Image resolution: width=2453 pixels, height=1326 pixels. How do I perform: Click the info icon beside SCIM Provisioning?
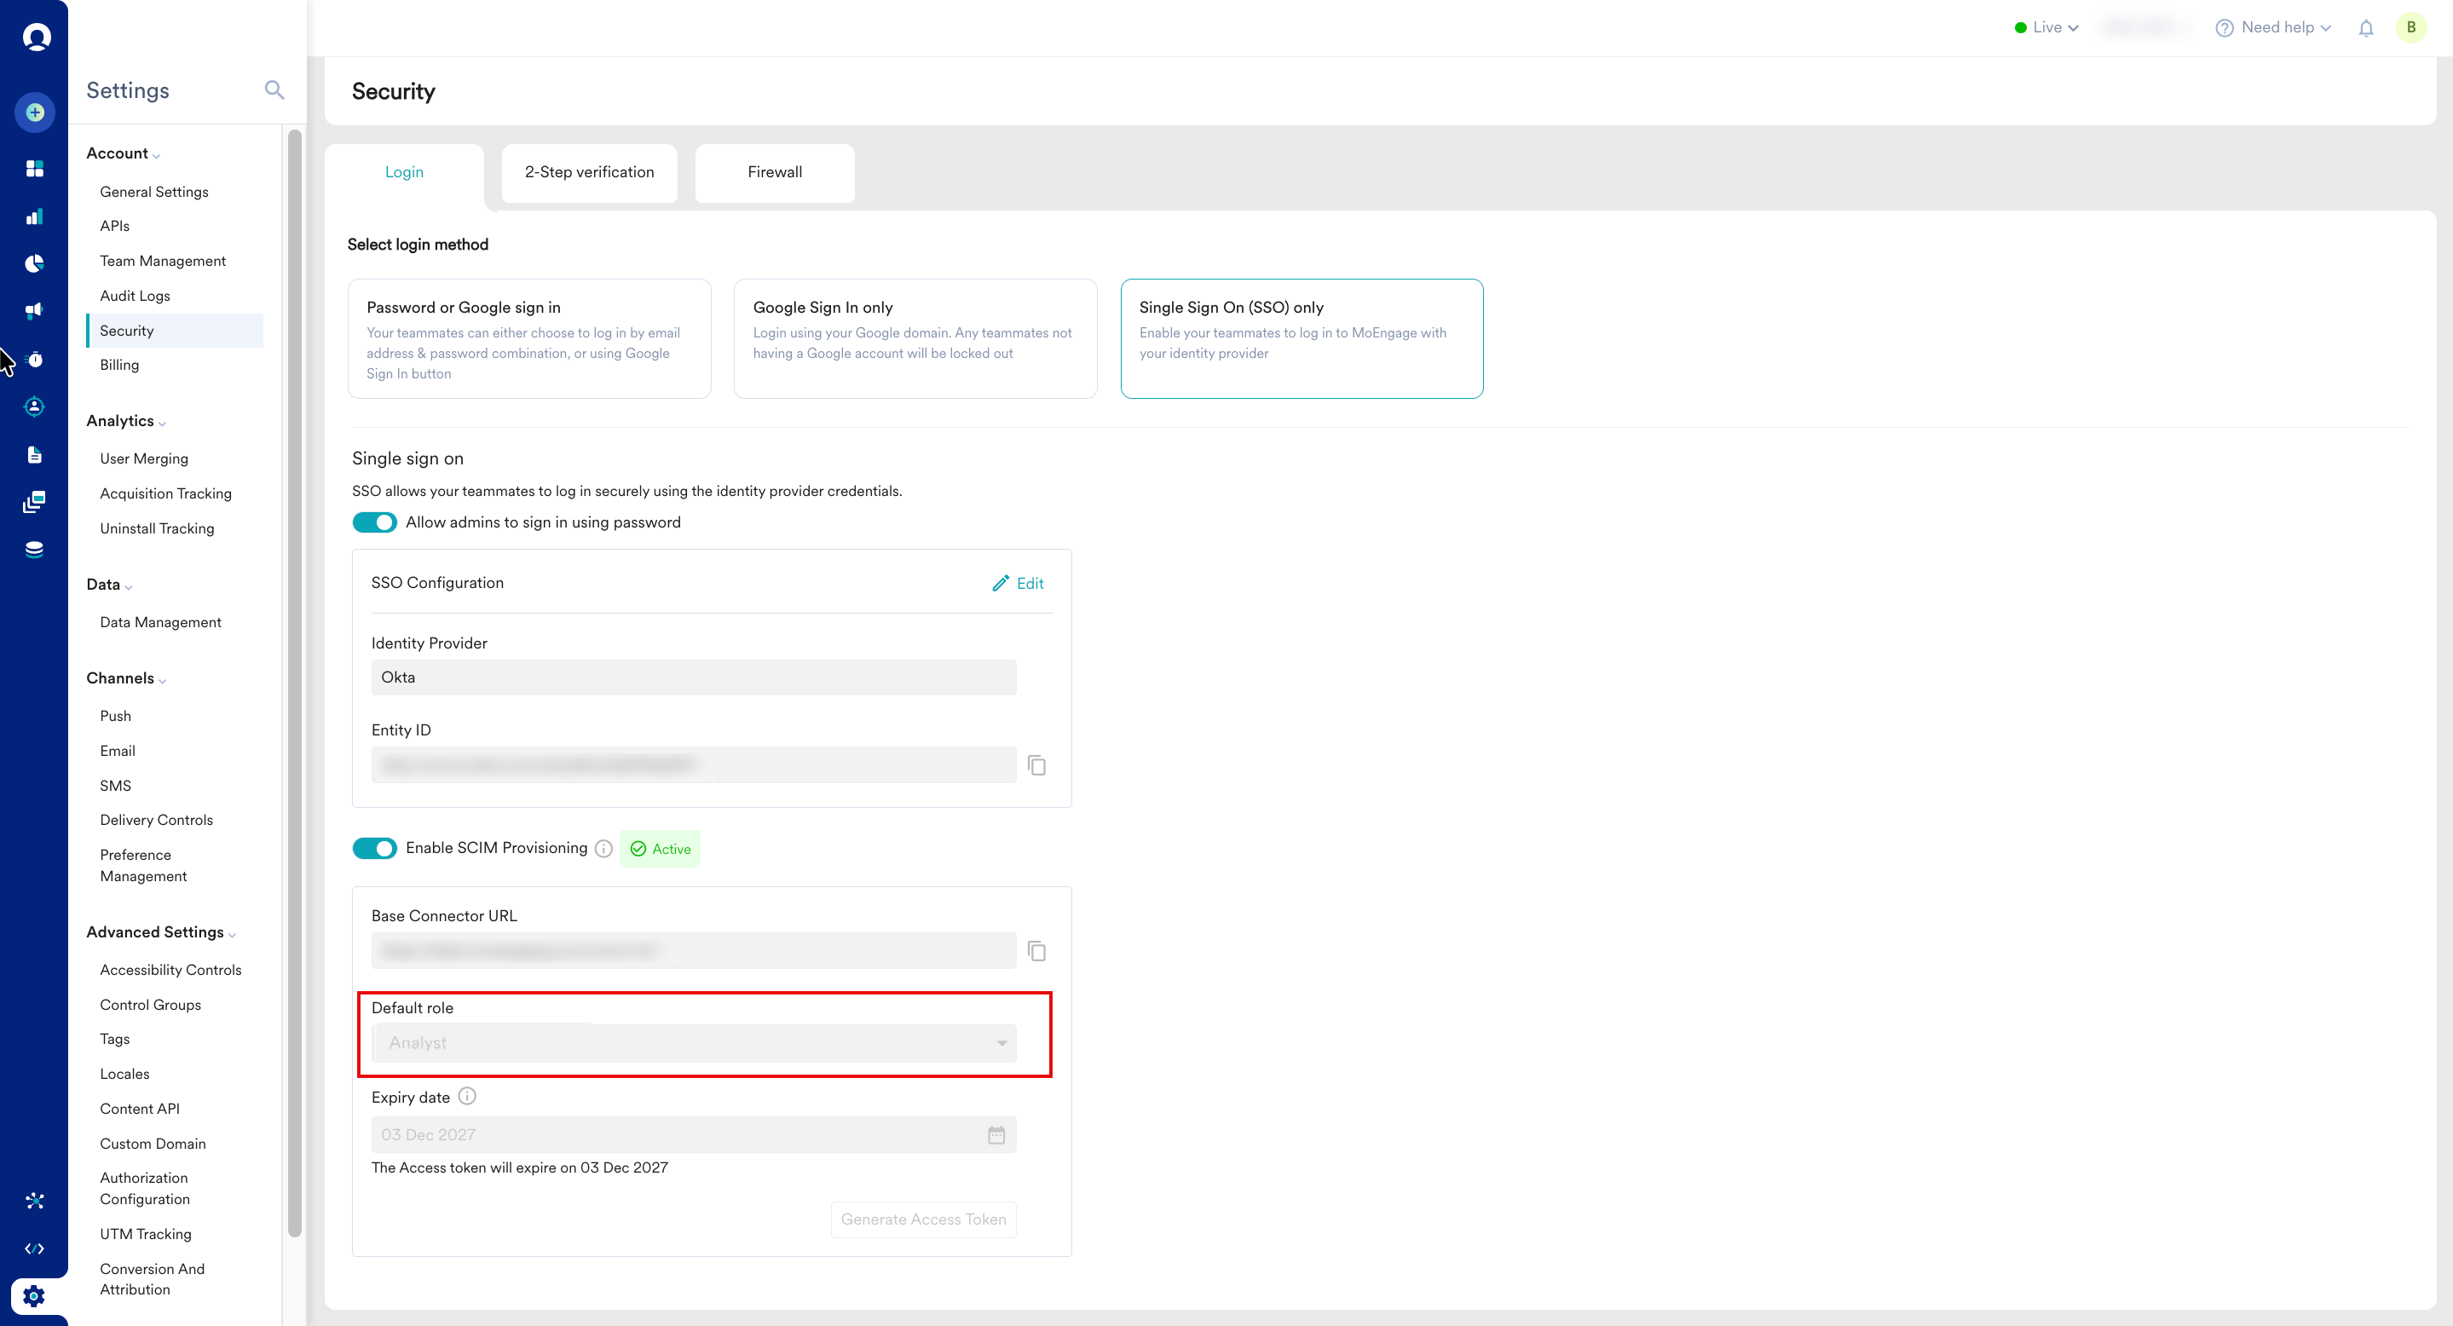pyautogui.click(x=603, y=848)
